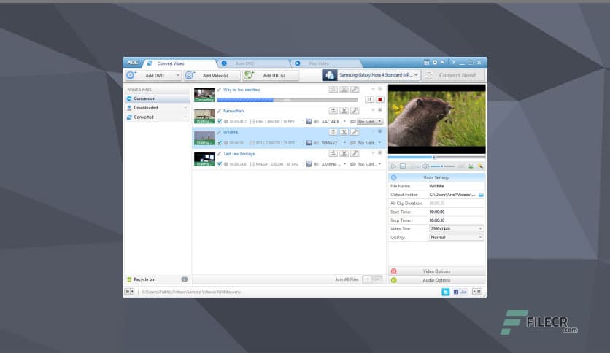
Task: Click the volume slider in the preview controls
Action: (443, 166)
